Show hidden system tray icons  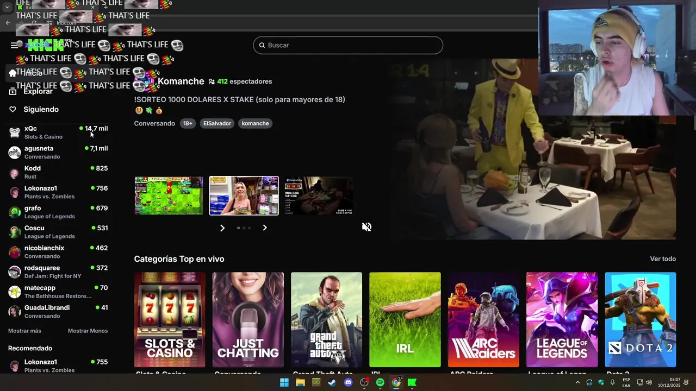pyautogui.click(x=577, y=382)
